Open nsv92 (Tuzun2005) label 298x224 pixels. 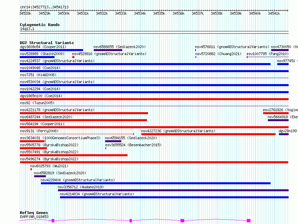click(37, 103)
